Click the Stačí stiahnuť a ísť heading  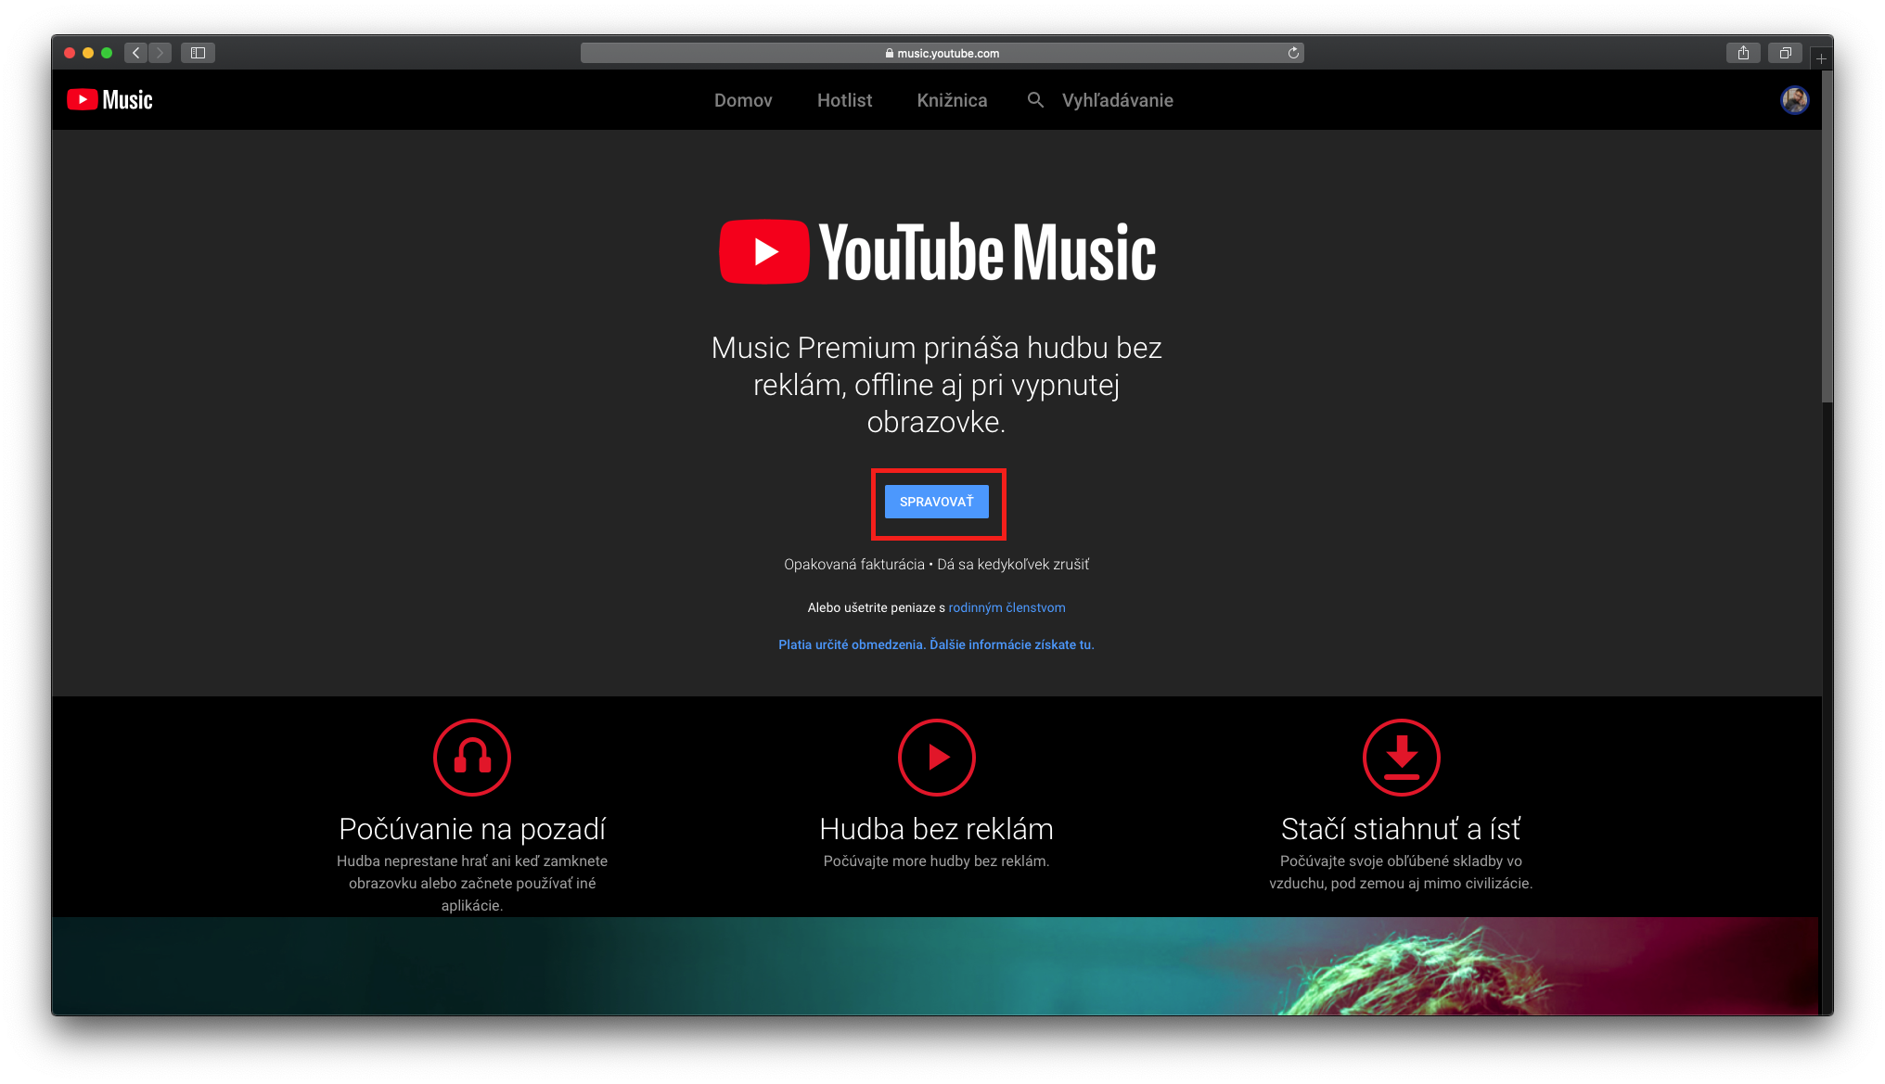tap(1401, 829)
